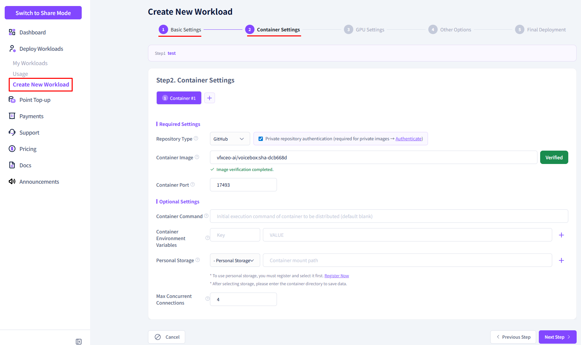Select the Container #1 tab
This screenshot has height=345, width=581.
point(179,98)
